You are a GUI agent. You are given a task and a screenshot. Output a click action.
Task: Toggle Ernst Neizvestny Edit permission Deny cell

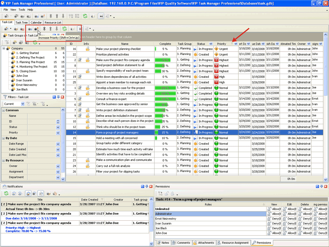click(289, 219)
